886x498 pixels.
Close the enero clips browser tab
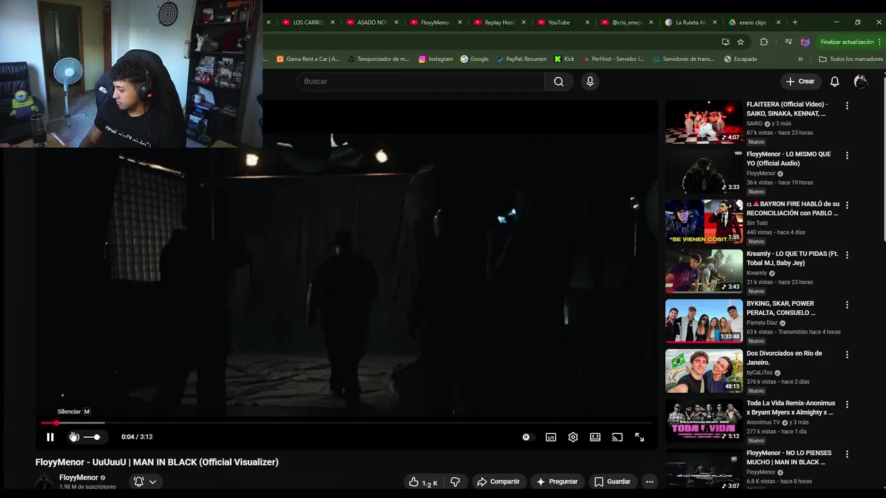point(778,22)
